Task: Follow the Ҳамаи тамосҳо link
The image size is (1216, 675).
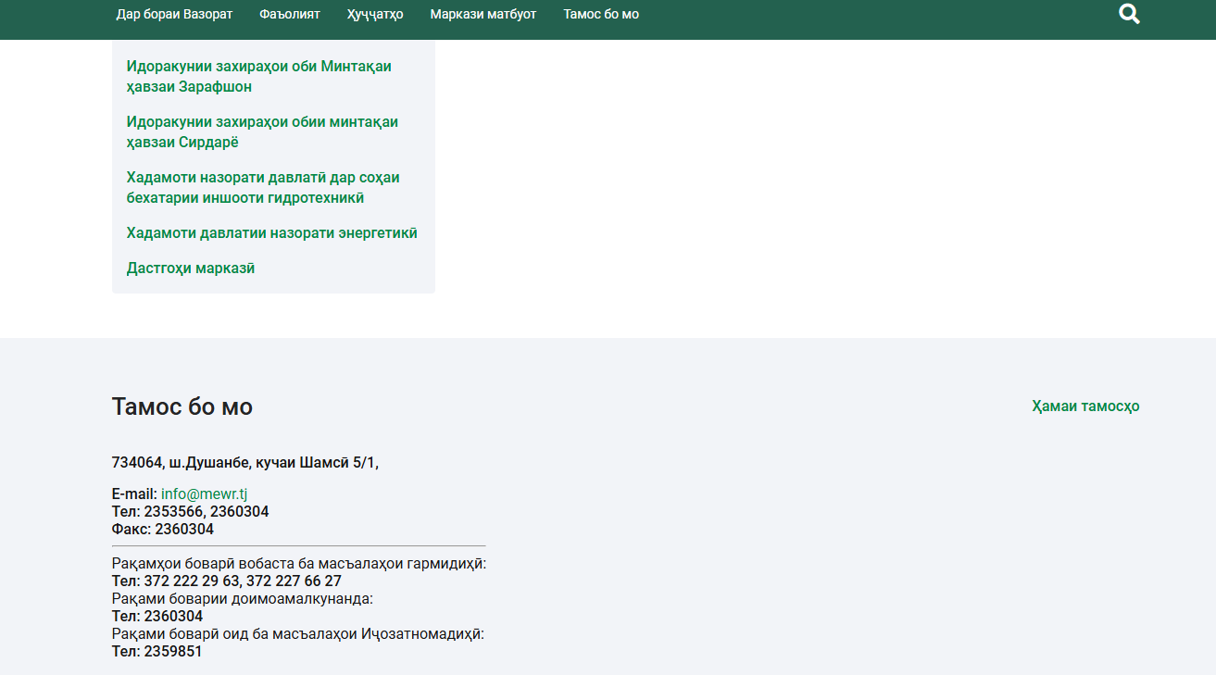Action: 1085,406
